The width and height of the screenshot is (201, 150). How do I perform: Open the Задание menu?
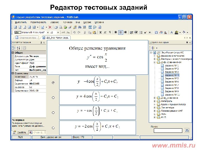(55, 22)
